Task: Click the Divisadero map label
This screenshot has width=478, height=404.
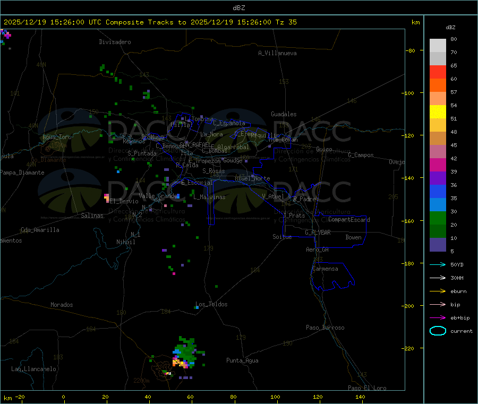Action: (115, 42)
